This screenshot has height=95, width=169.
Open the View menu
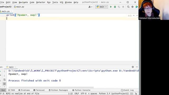click(x=15, y=2)
